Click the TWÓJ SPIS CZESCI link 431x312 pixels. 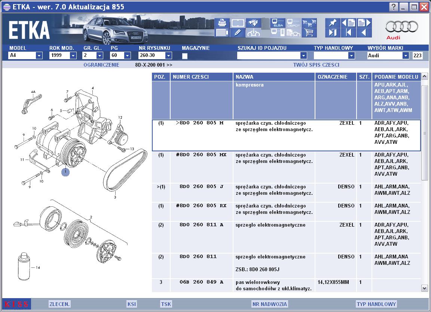(x=316, y=65)
